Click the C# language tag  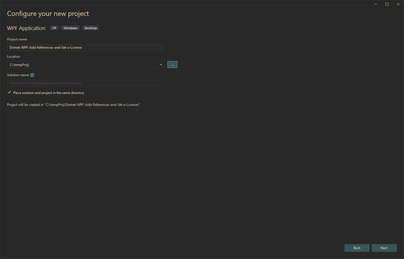coord(54,28)
